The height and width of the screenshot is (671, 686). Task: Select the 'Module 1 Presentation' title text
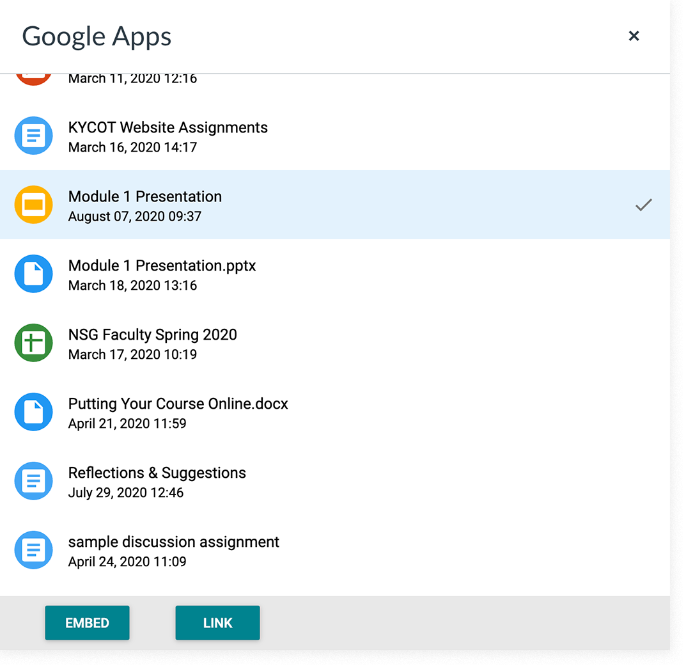pos(145,196)
